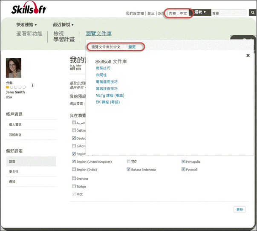Uncheck English (United Kingdom) checkbox
Viewport: 257px width, 231px height.
[74, 162]
